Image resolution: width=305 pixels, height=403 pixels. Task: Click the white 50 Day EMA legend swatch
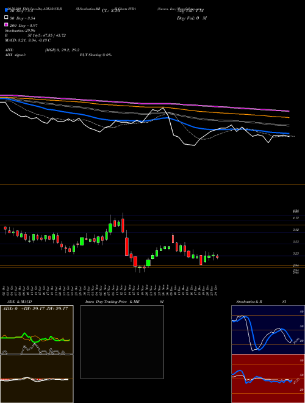[x=6, y=17]
